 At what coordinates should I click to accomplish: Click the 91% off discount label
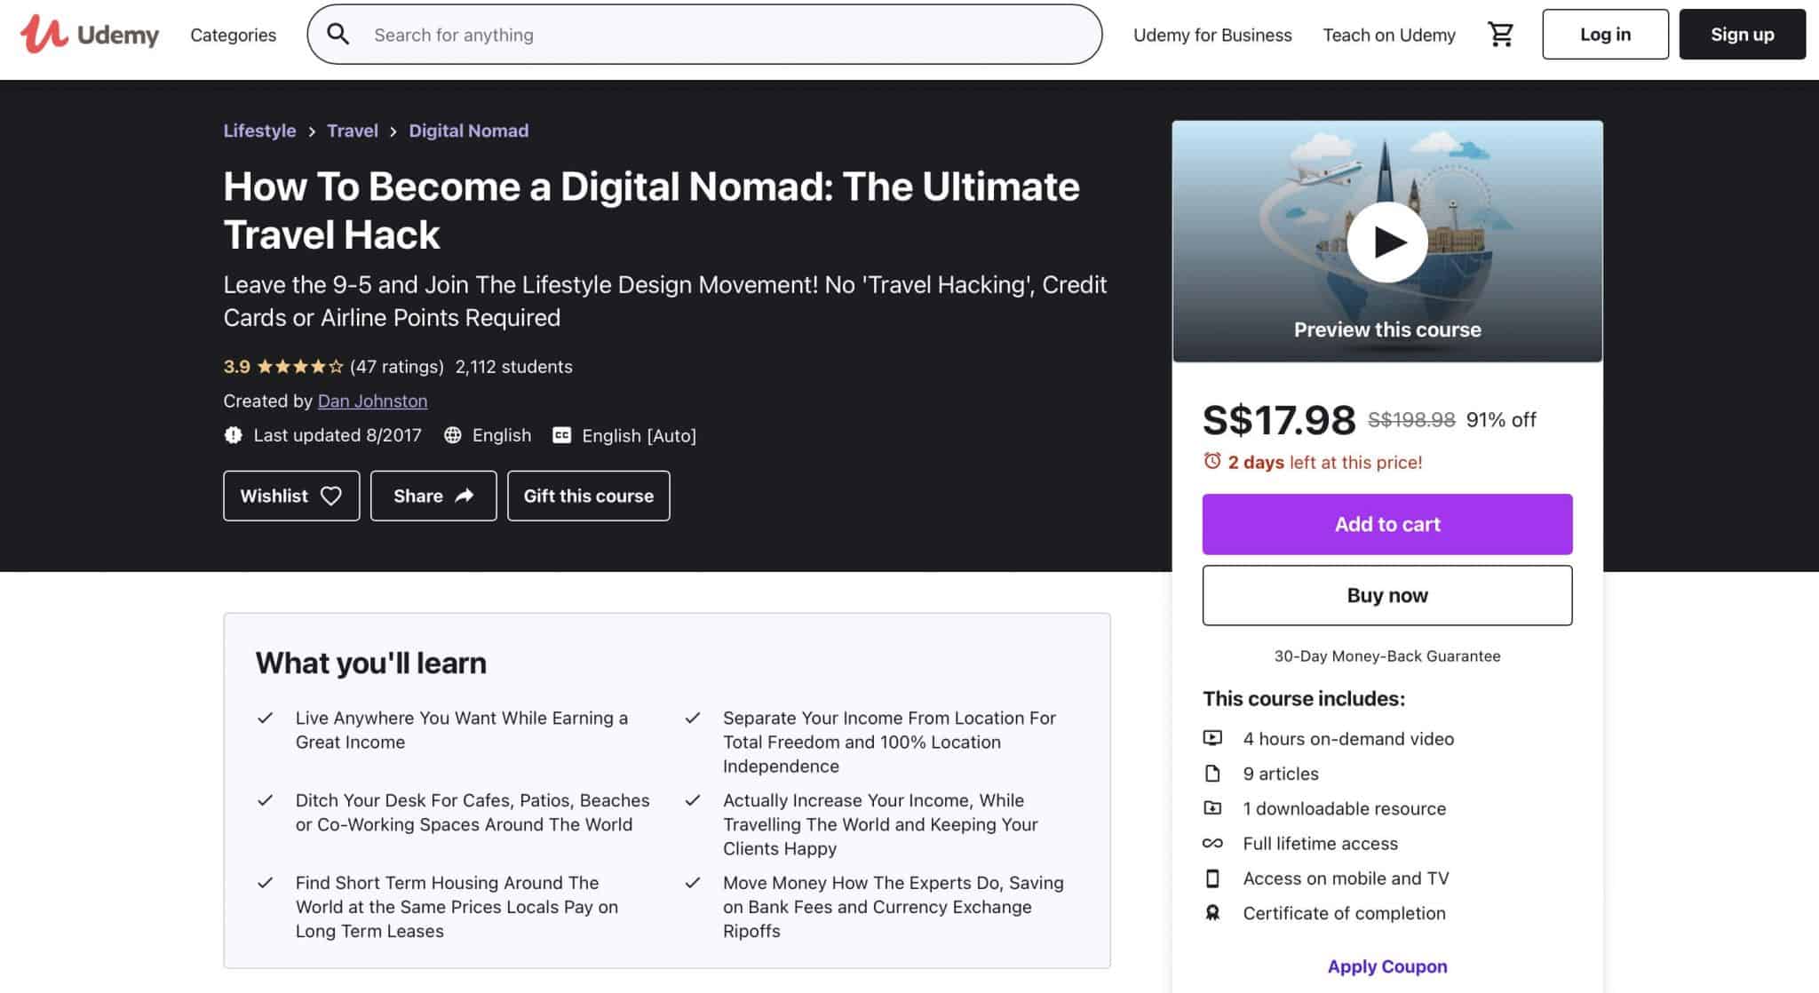pos(1501,420)
